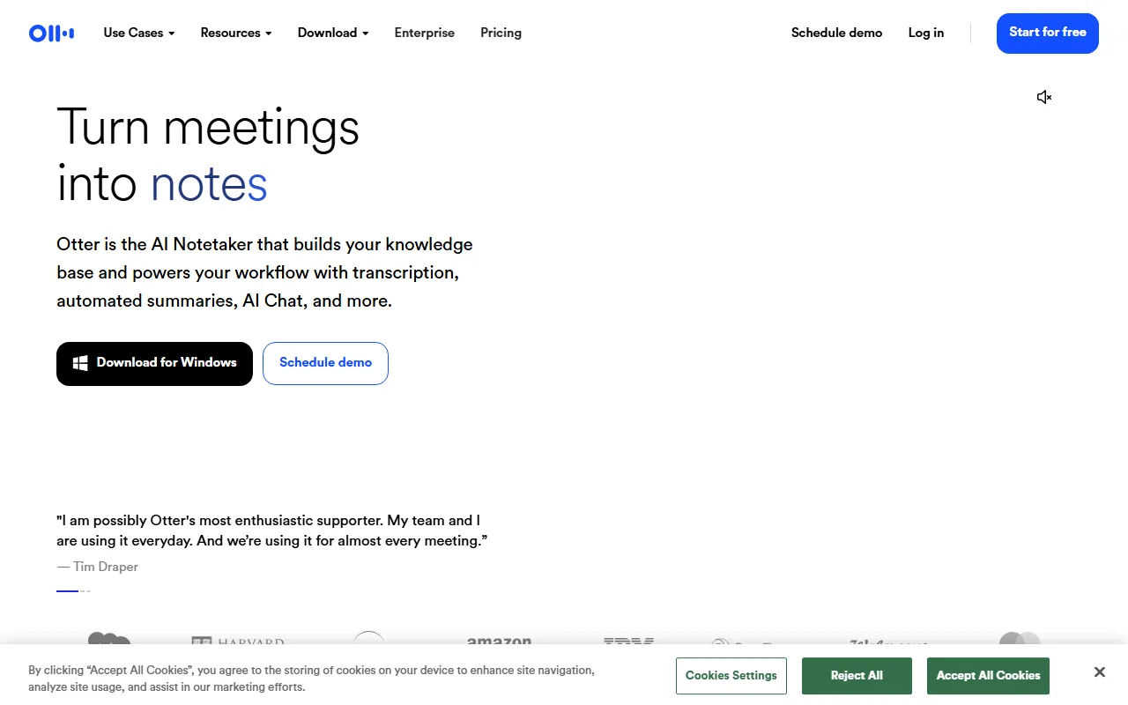Expand the Download menu
This screenshot has height=705, width=1128.
coord(332,33)
